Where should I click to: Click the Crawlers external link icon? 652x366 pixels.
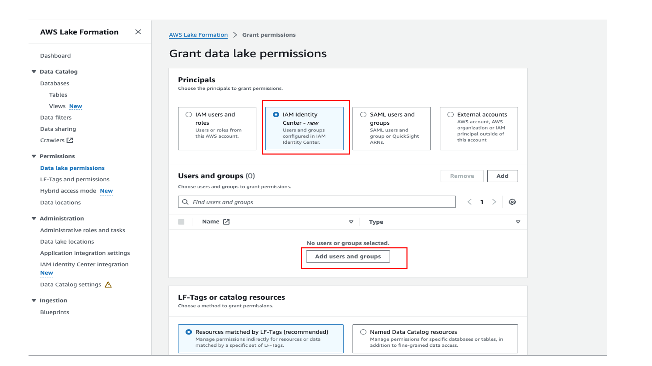click(x=70, y=140)
